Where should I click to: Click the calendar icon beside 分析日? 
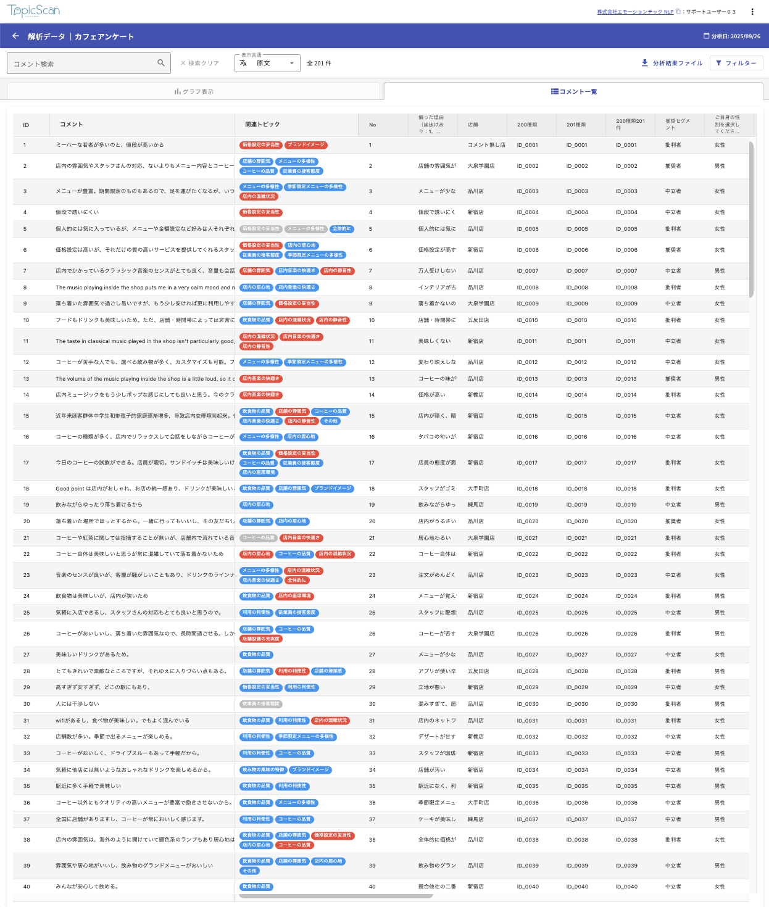click(x=706, y=36)
